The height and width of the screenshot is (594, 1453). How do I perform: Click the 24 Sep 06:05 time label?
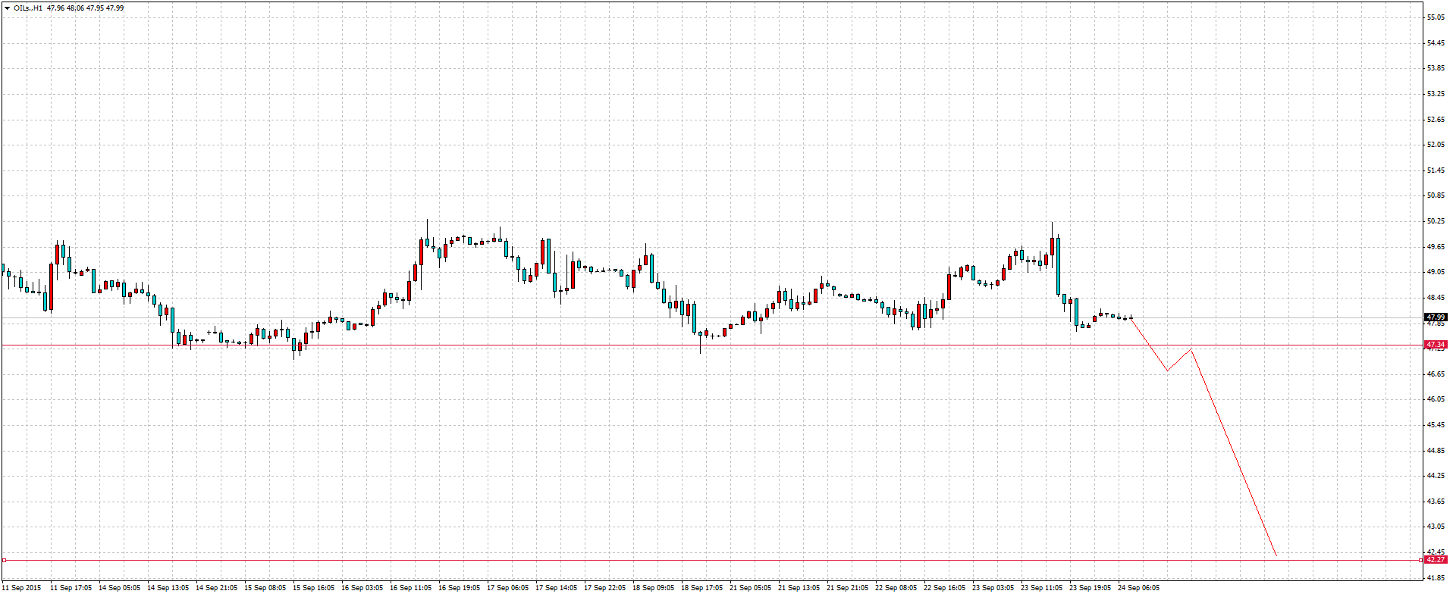1138,587
